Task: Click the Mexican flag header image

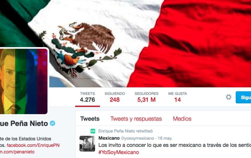Action: coord(150,44)
